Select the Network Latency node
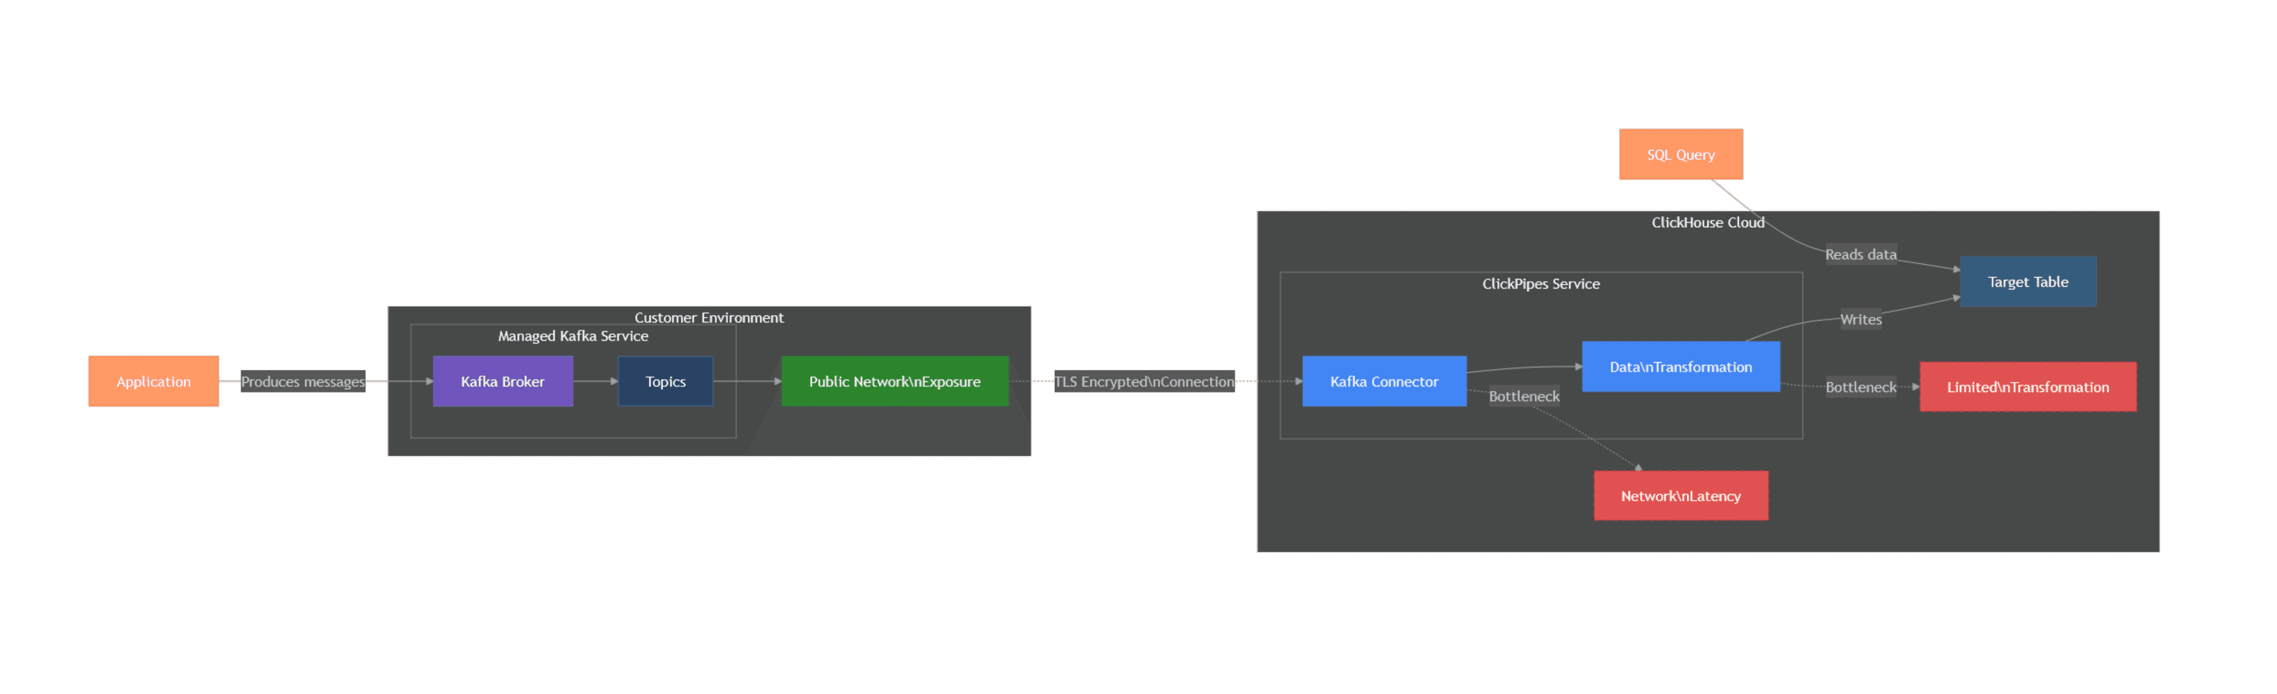 point(1680,496)
